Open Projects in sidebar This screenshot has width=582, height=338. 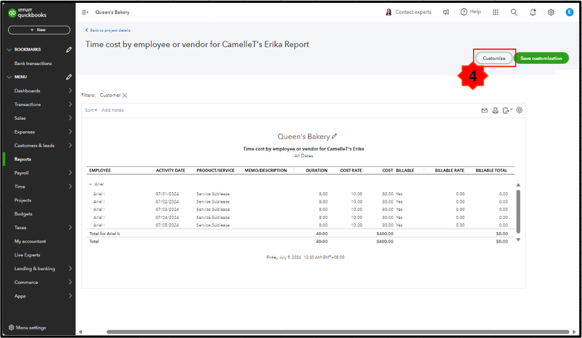tap(23, 200)
